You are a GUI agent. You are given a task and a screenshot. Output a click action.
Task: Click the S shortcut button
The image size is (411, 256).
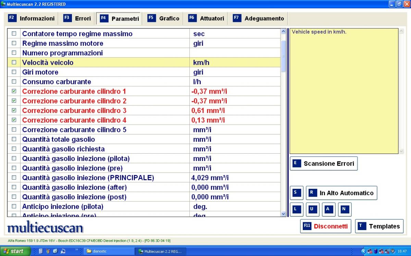click(296, 193)
